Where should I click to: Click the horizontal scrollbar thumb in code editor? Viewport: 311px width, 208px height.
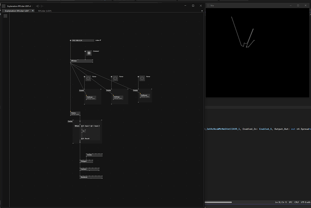tap(218, 202)
